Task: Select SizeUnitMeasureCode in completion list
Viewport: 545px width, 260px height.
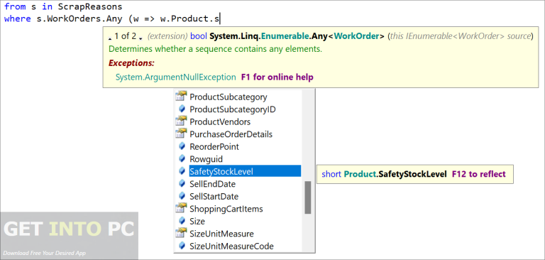Action: click(231, 246)
